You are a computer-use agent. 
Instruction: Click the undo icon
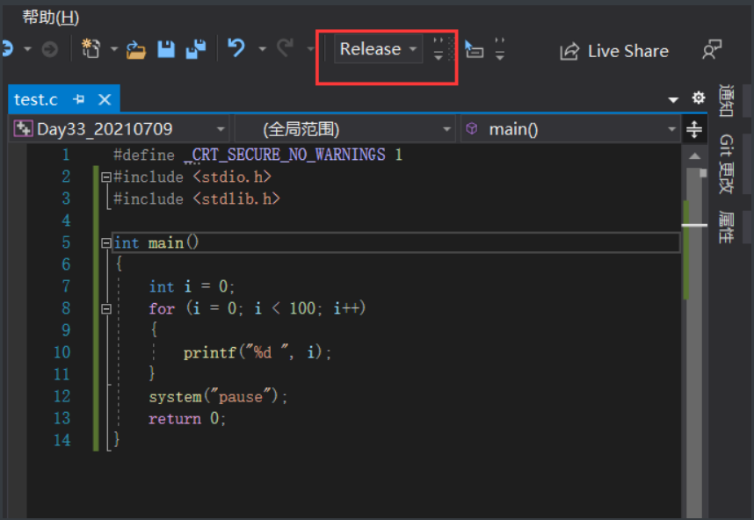coord(236,48)
